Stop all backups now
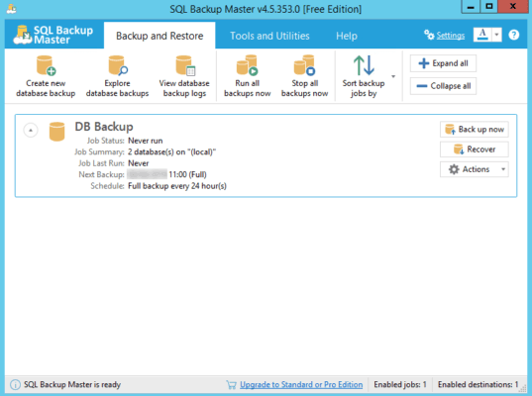Viewport: 532px width, 396px height. click(305, 76)
